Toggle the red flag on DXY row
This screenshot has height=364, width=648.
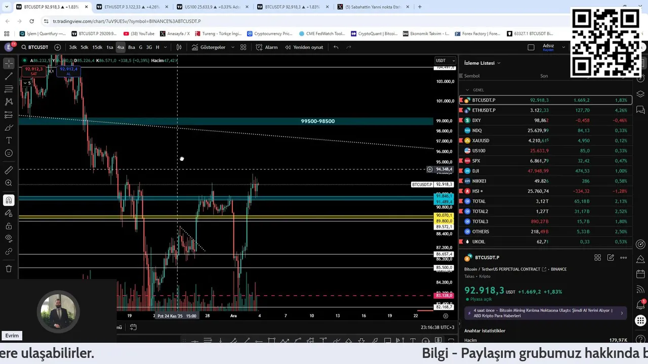[461, 120]
